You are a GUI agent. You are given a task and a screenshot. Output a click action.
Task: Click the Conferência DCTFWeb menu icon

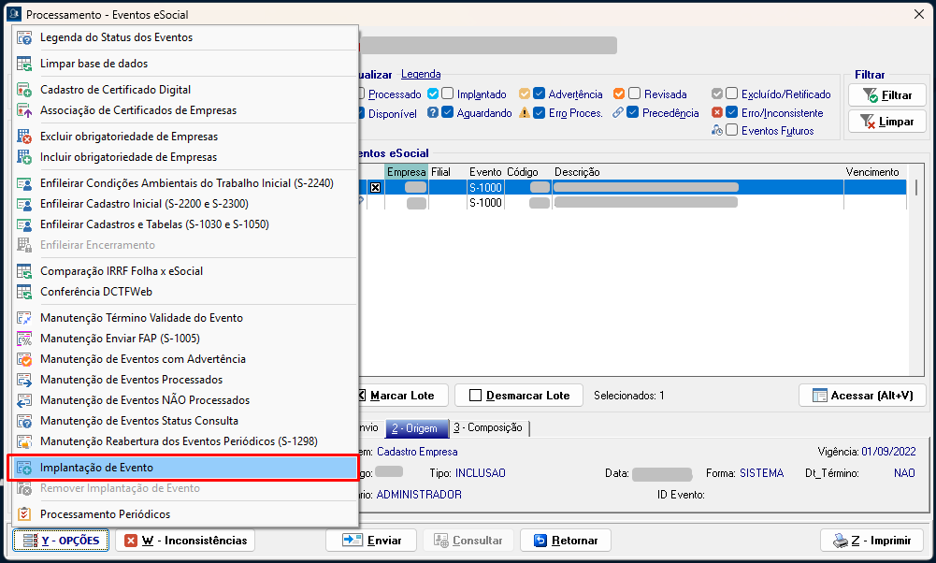point(24,292)
